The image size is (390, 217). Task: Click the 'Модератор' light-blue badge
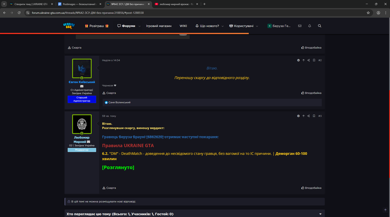82,150
